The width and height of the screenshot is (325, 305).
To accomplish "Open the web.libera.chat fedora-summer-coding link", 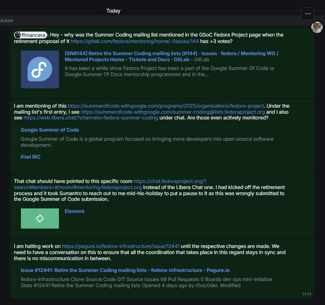I will [91, 118].
